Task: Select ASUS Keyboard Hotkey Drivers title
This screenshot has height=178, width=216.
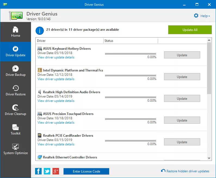Action: pos(67,49)
